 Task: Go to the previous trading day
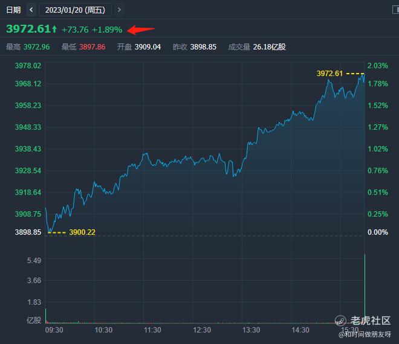[x=31, y=10]
